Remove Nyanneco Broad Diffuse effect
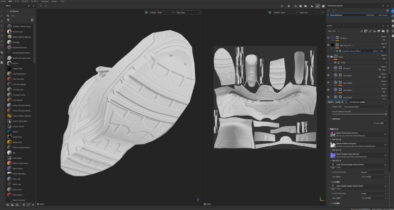The width and height of the screenshot is (394, 210). [386, 51]
